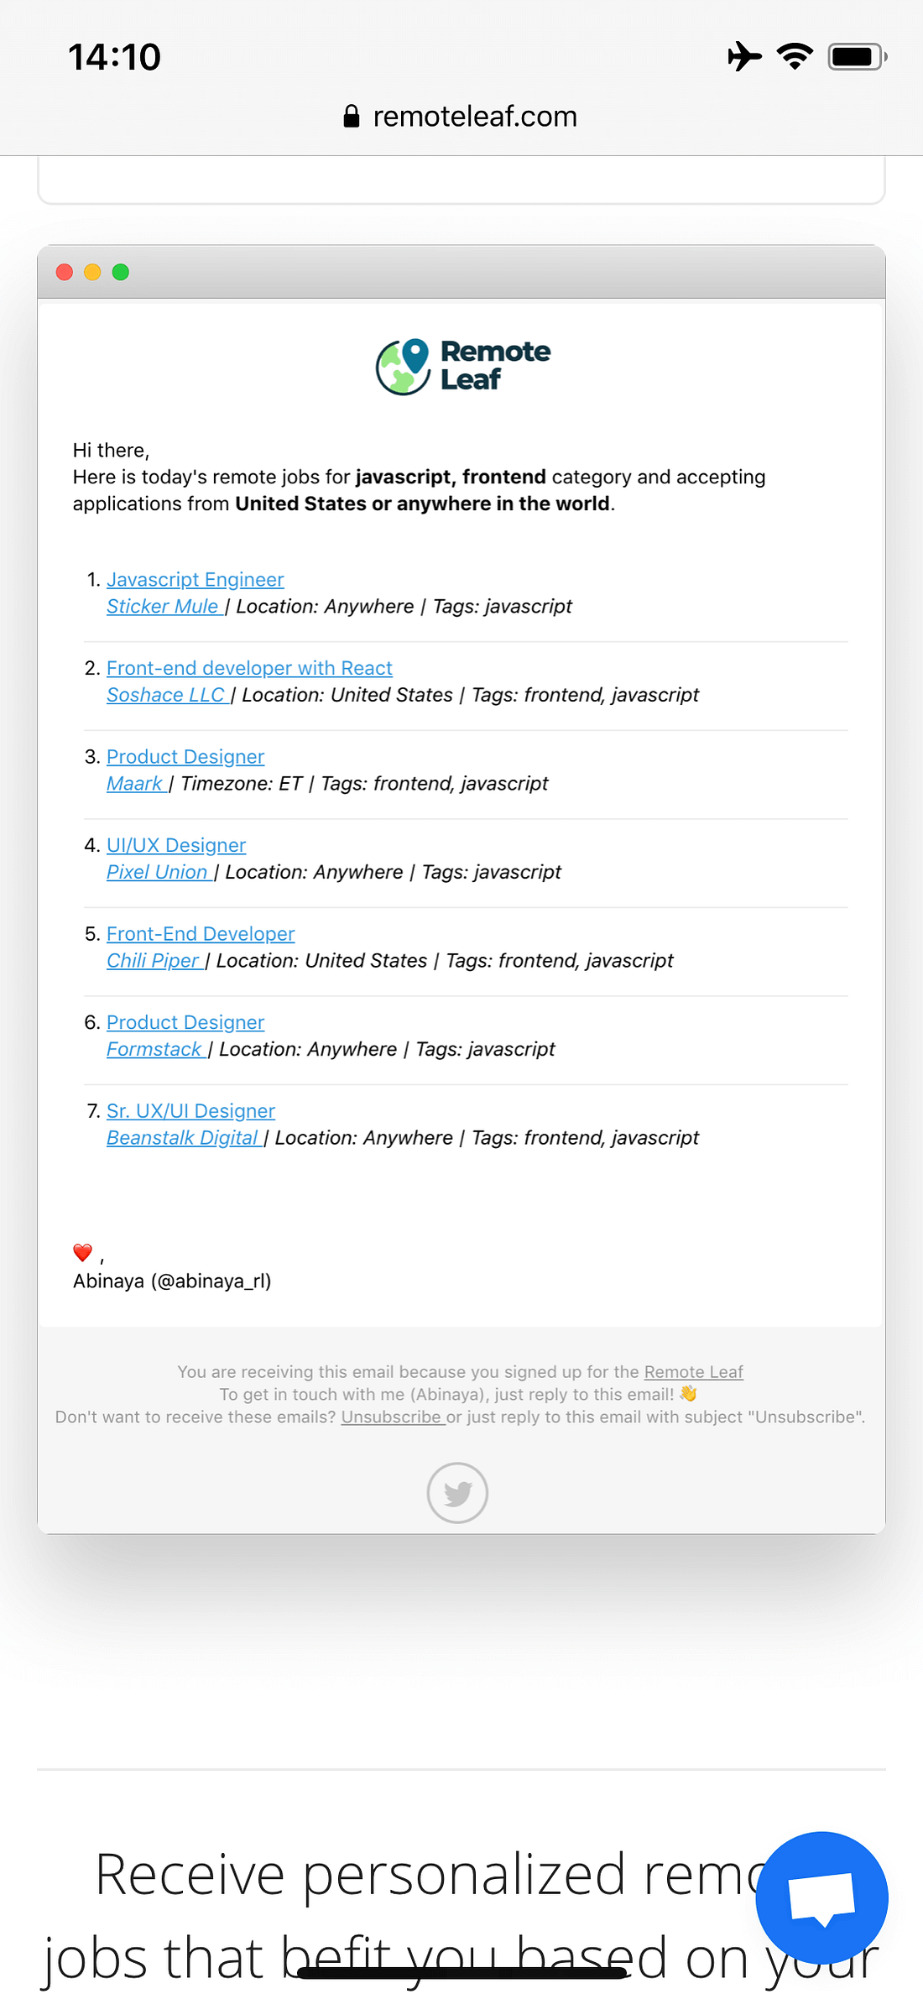Visit the Beanstalk Digital link
The width and height of the screenshot is (923, 1999).
tap(185, 1137)
